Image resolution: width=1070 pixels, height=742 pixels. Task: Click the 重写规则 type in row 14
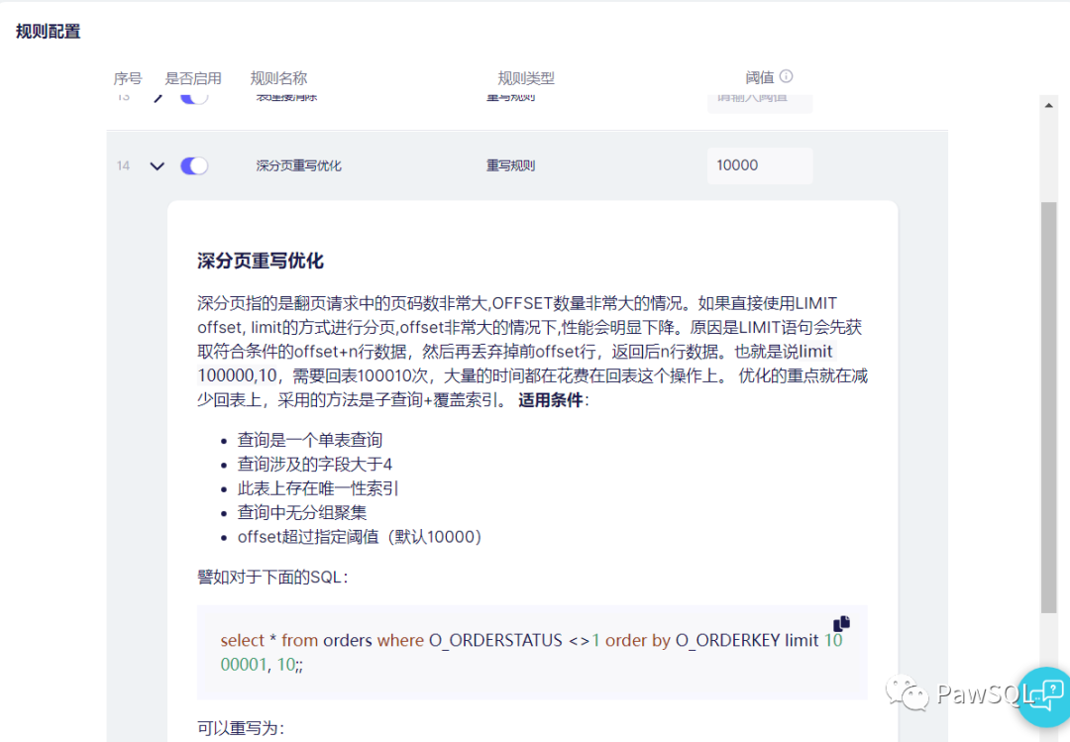[510, 165]
